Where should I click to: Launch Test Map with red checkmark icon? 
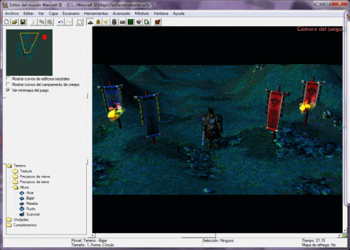point(157,22)
